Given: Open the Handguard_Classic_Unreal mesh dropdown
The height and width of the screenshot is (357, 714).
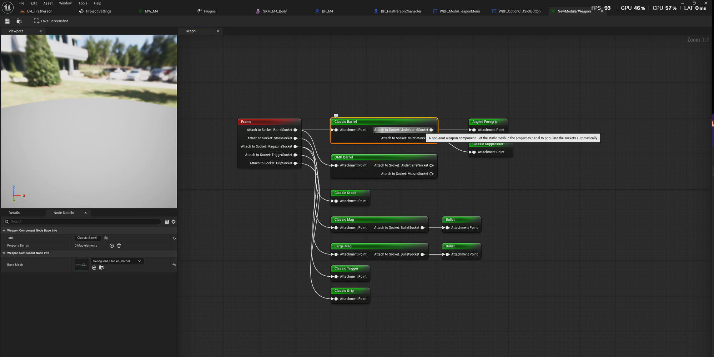Looking at the screenshot, I should (x=117, y=261).
